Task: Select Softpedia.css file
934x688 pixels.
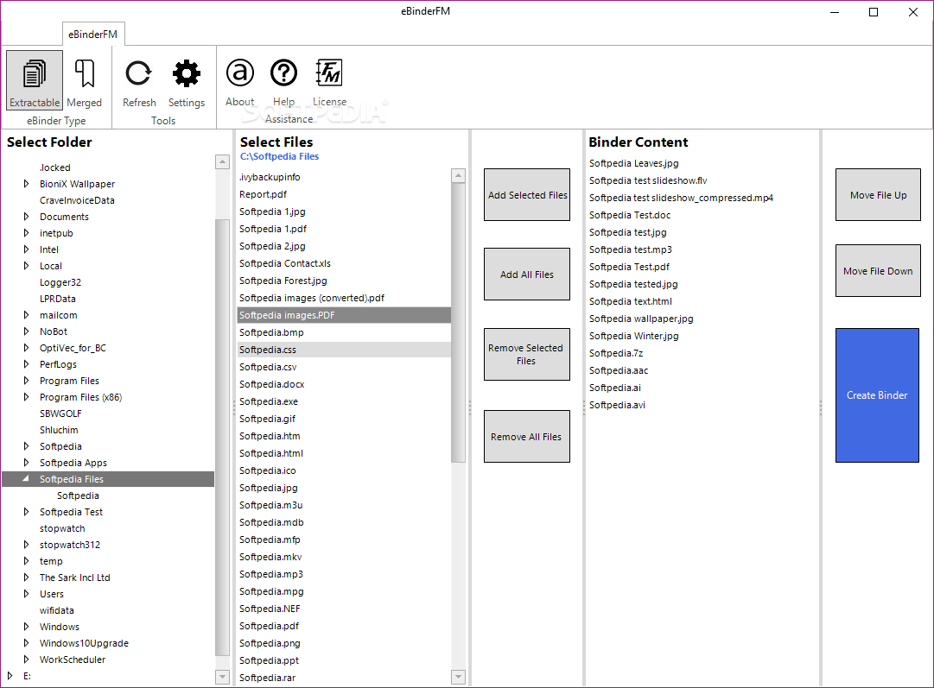Action: (x=344, y=350)
